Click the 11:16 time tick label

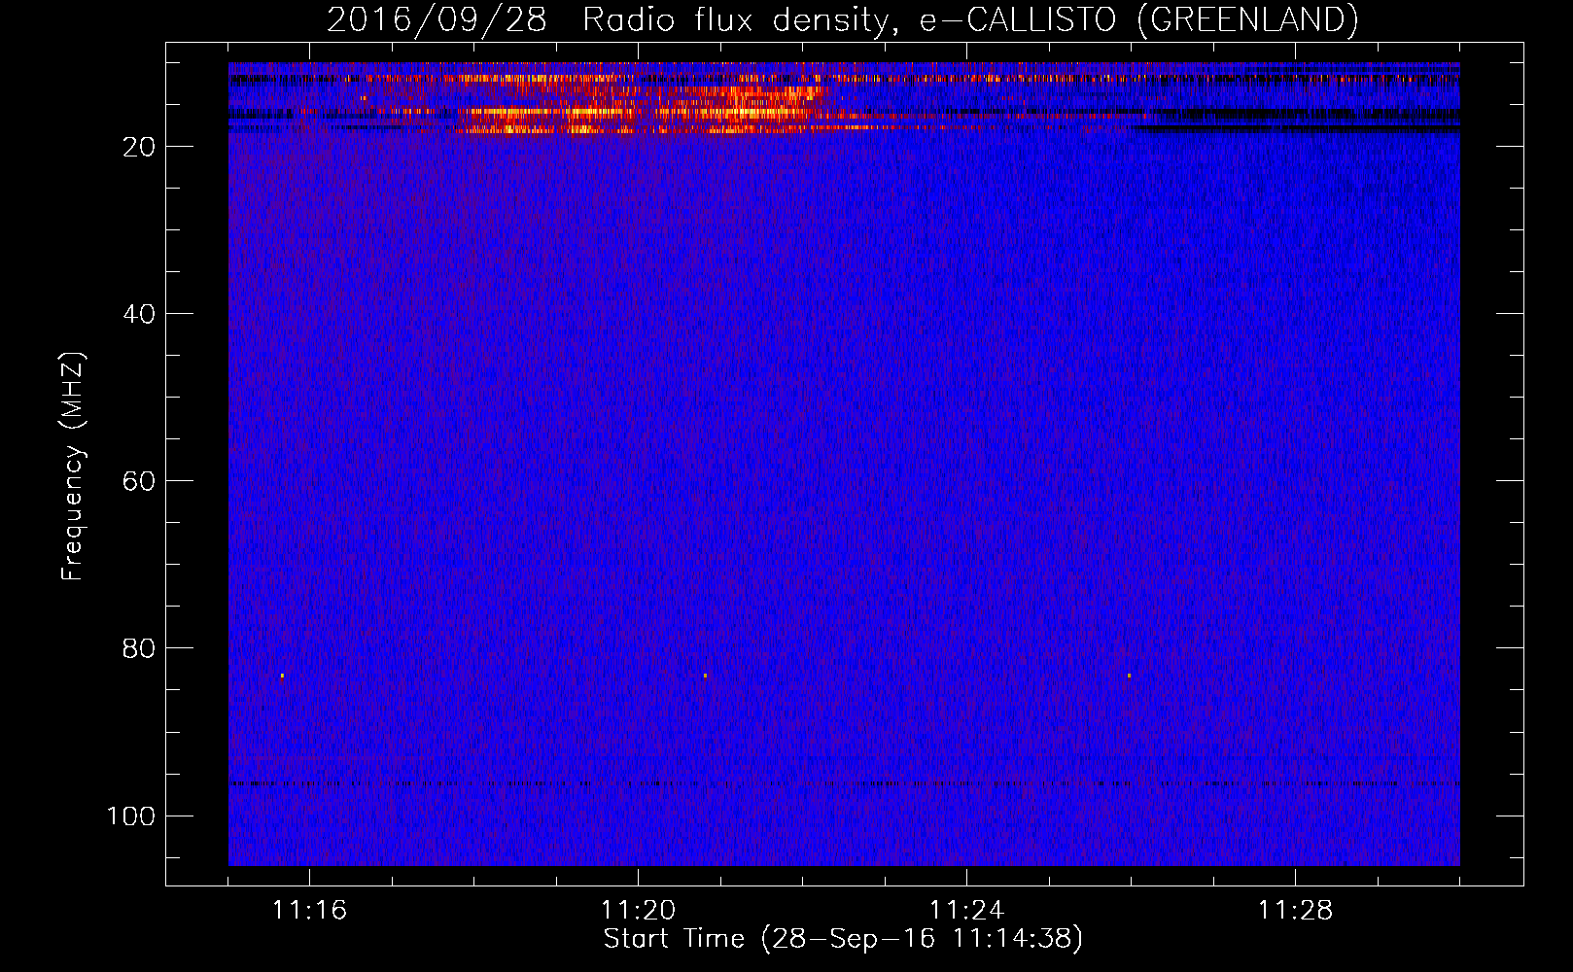coord(309,911)
